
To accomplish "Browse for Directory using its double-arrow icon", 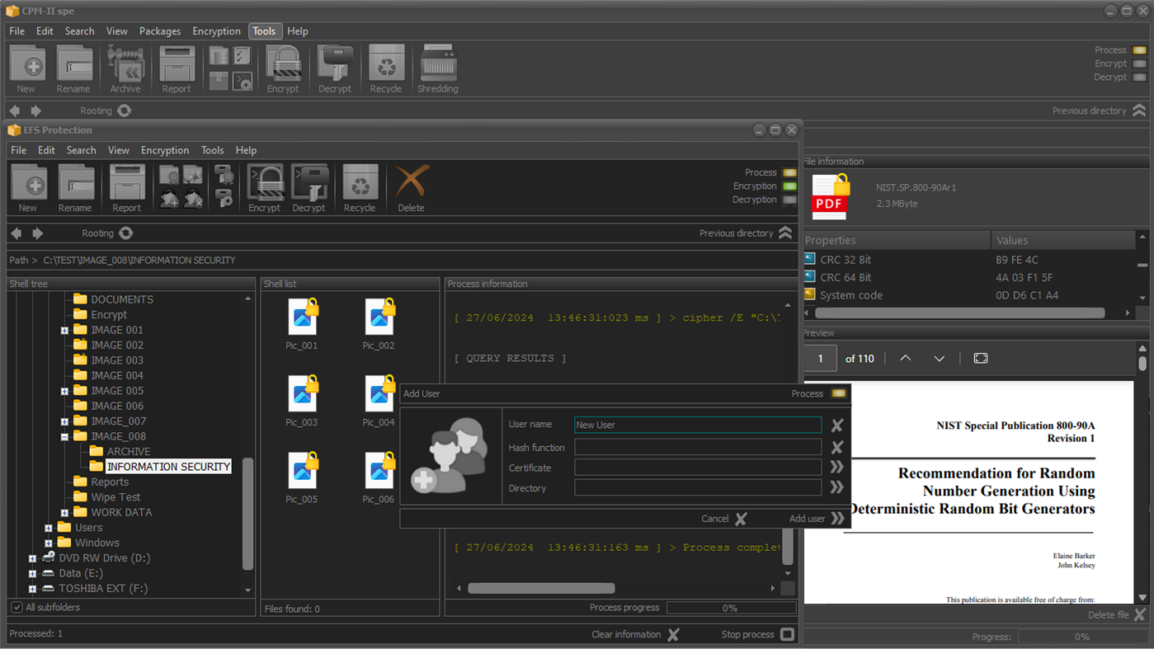I will pyautogui.click(x=837, y=488).
